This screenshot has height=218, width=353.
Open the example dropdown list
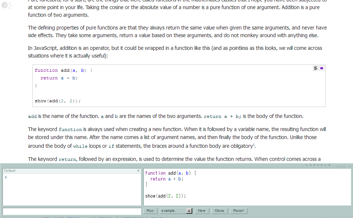point(173,211)
